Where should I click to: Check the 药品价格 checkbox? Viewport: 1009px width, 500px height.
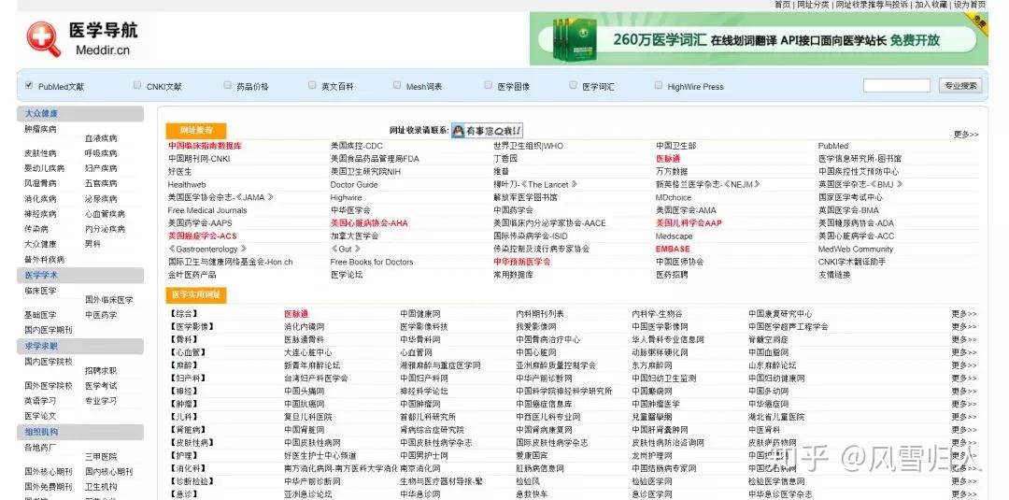click(227, 85)
